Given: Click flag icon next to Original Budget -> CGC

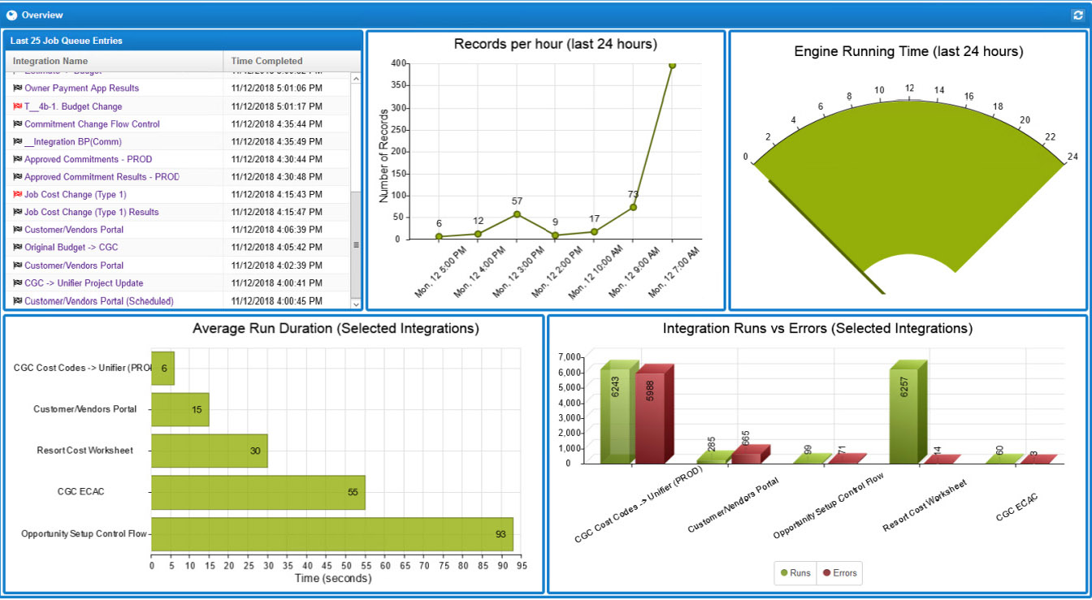Looking at the screenshot, I should tap(17, 248).
